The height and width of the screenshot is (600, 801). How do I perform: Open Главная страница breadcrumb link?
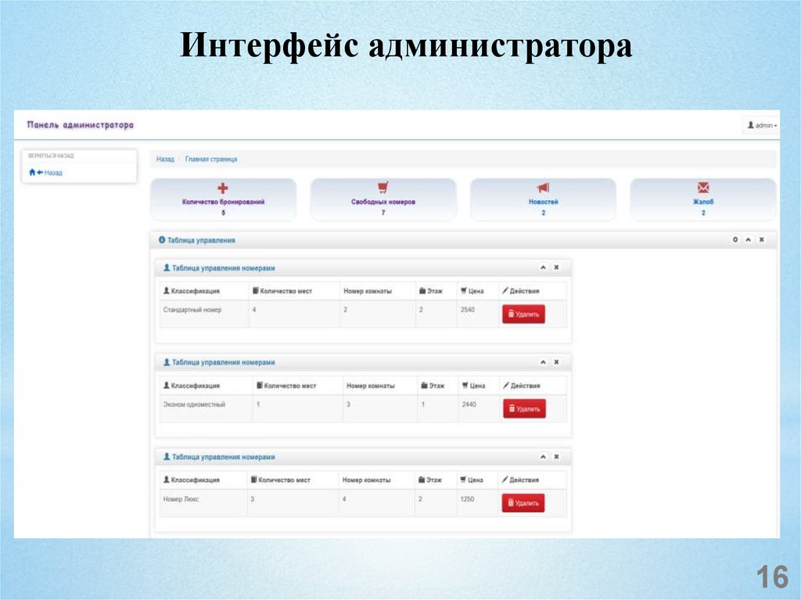211,159
